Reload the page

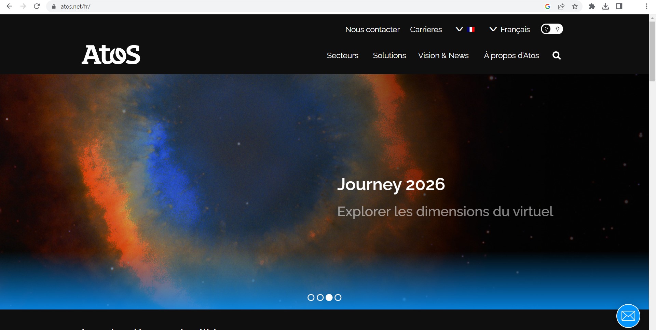(37, 6)
